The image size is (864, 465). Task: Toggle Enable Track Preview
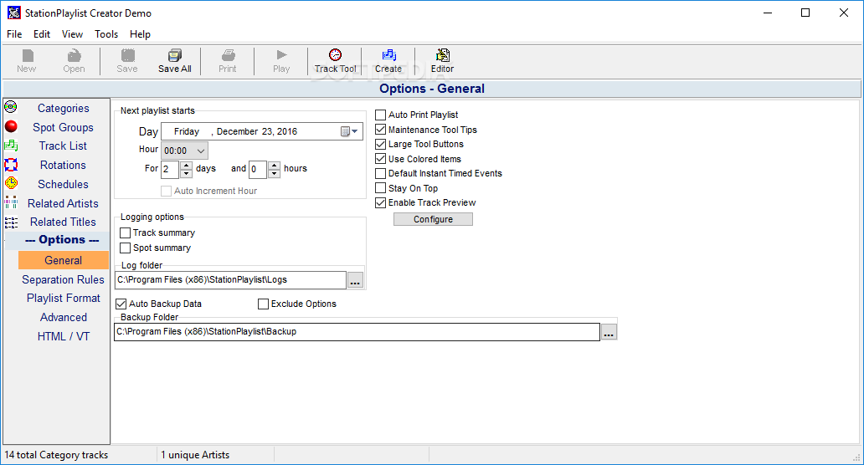(x=380, y=202)
